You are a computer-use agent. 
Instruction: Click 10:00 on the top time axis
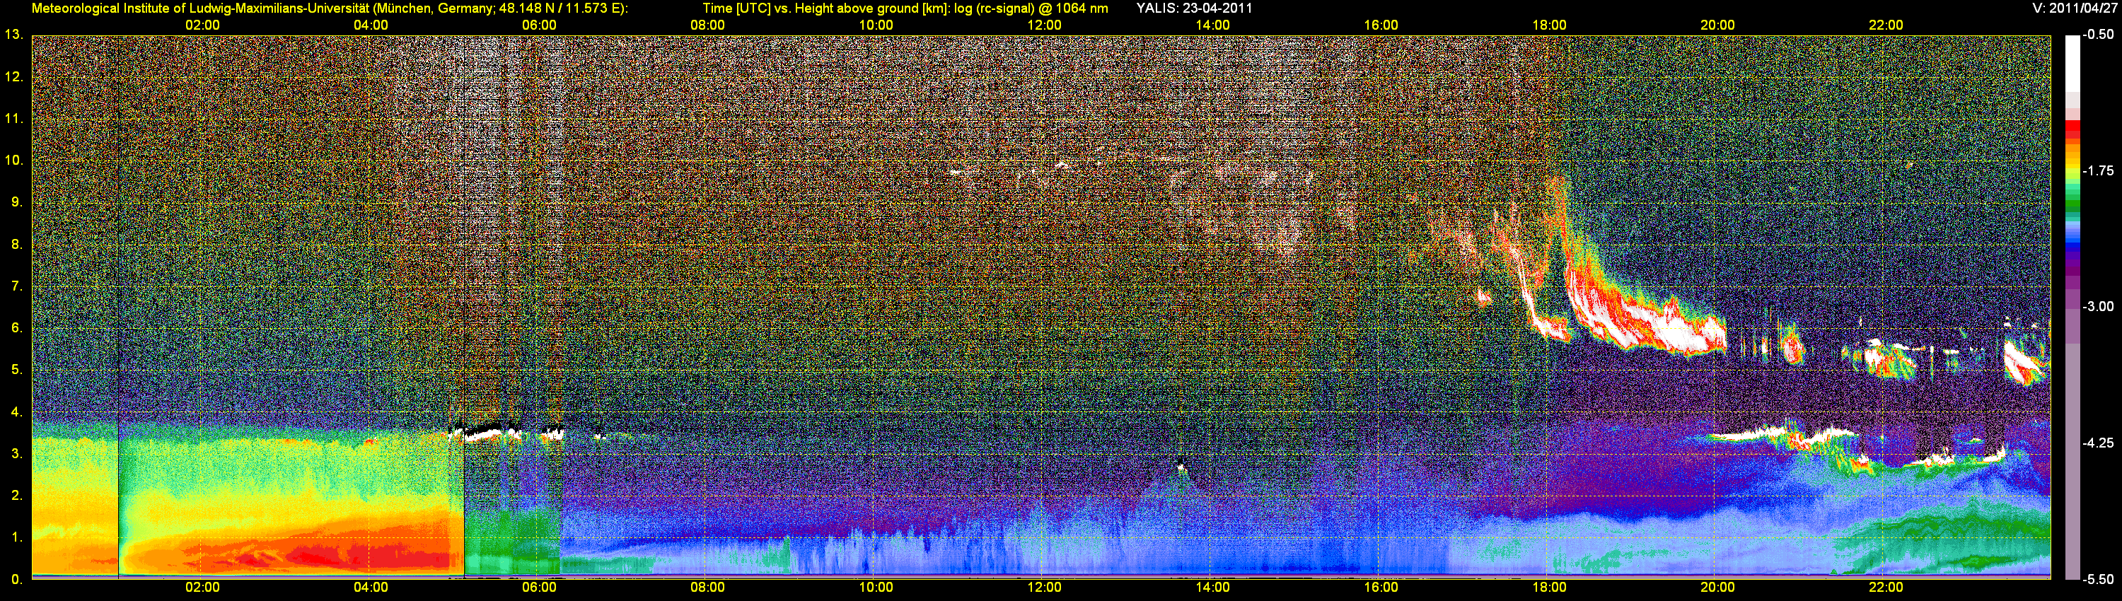click(876, 25)
